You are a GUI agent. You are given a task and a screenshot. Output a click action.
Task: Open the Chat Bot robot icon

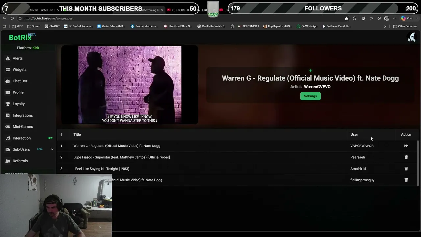(8, 81)
